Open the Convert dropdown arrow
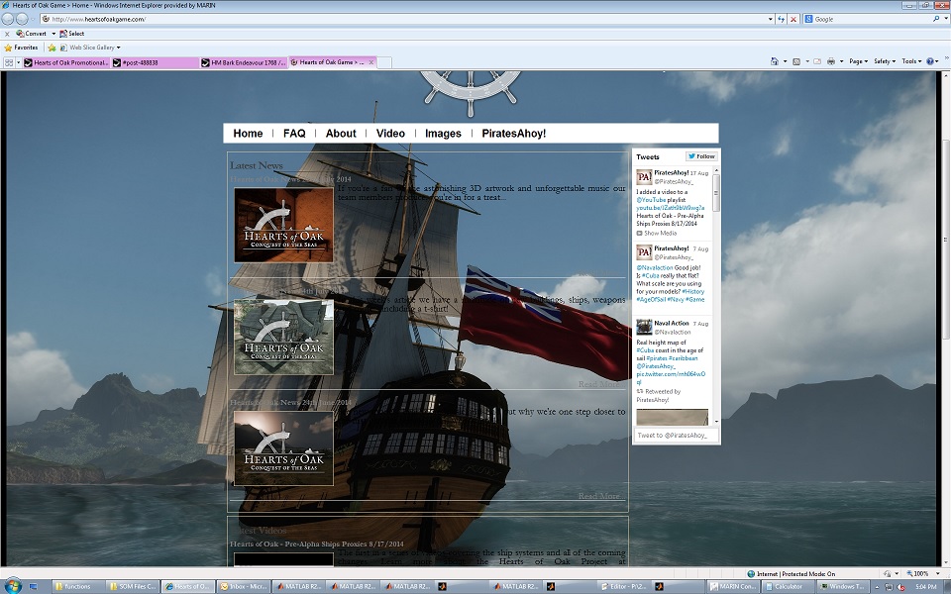The width and height of the screenshot is (951, 594). (x=53, y=34)
